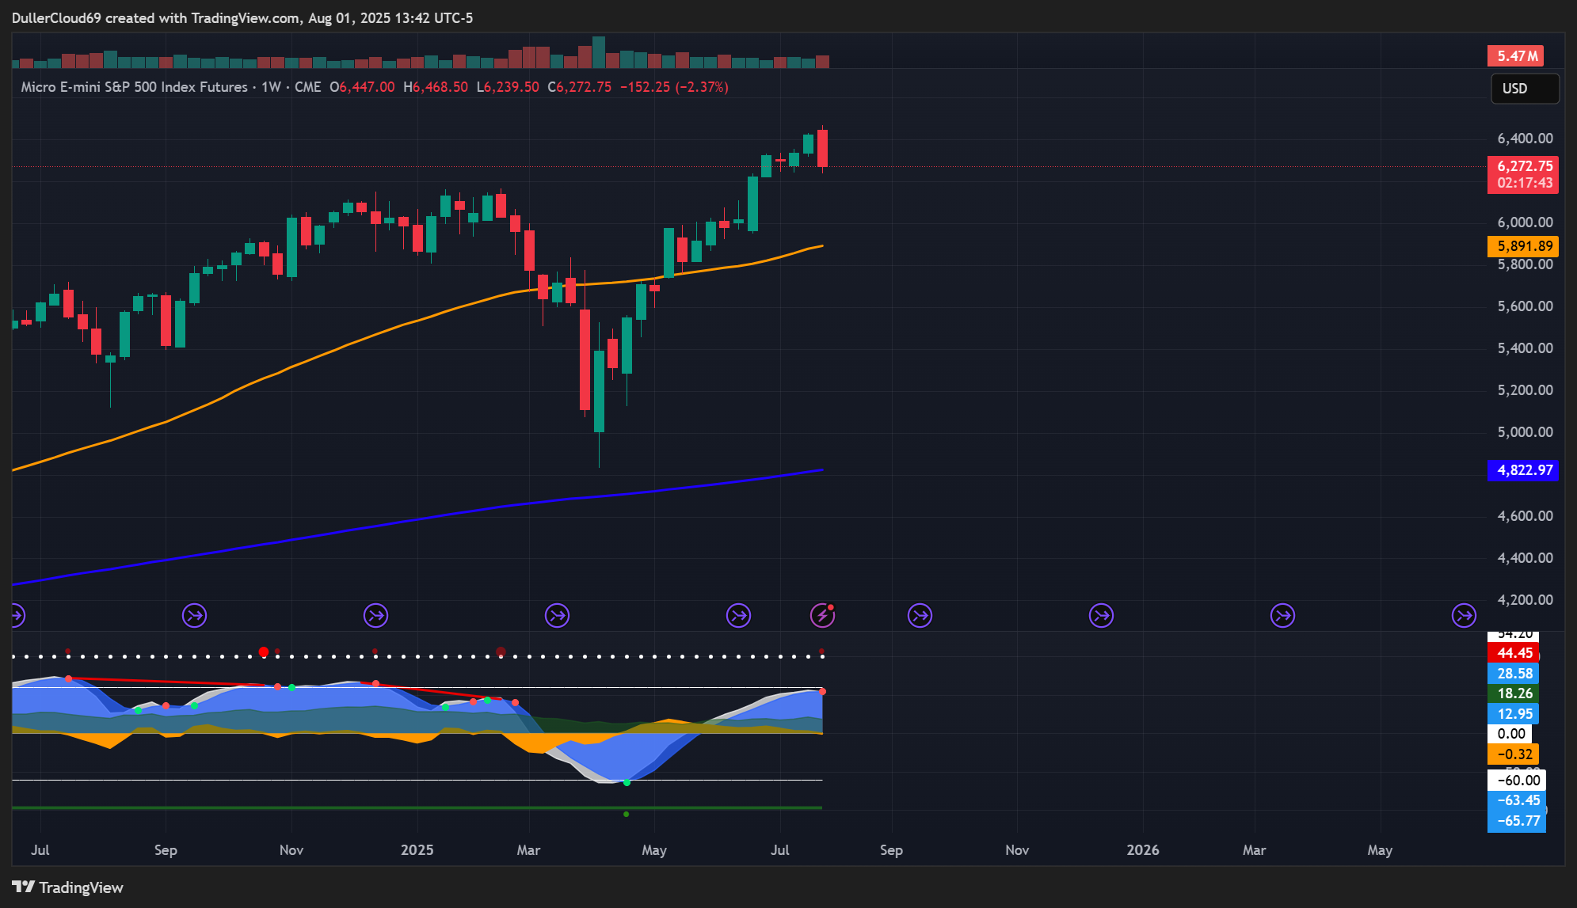Click the oscillator zero line label 0.00
This screenshot has height=908, width=1577.
(x=1511, y=734)
